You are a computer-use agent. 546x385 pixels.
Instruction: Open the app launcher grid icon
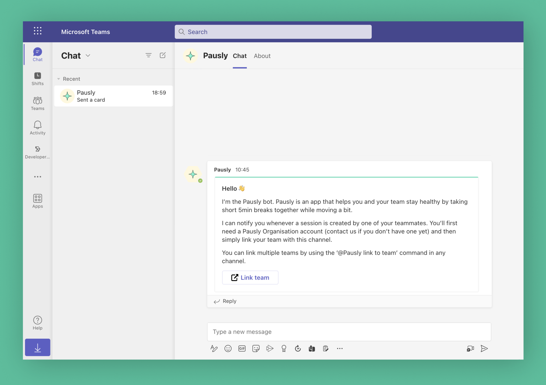pos(38,31)
